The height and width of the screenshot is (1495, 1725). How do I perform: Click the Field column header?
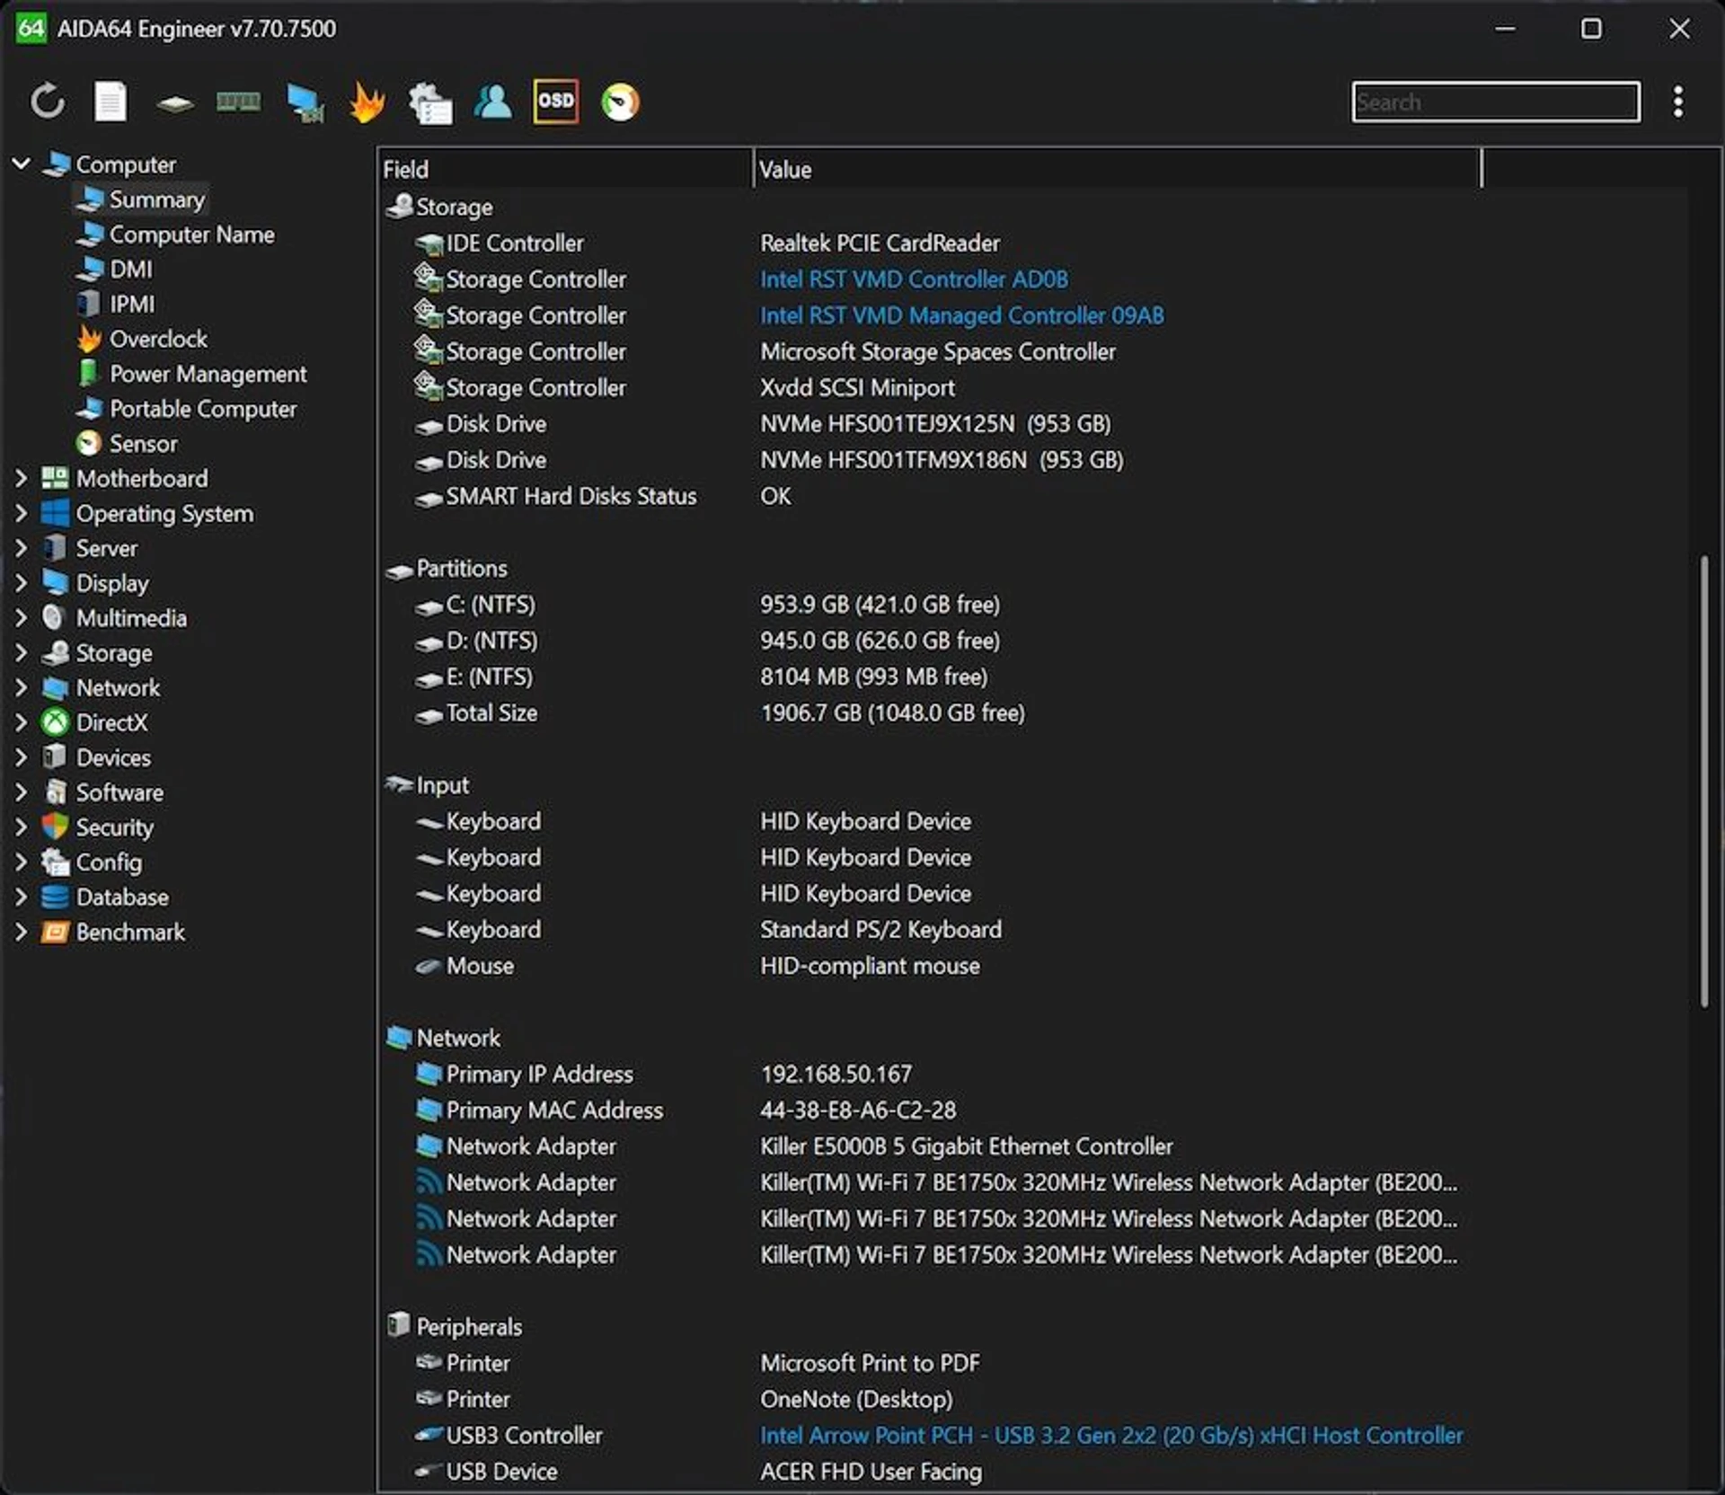click(564, 169)
